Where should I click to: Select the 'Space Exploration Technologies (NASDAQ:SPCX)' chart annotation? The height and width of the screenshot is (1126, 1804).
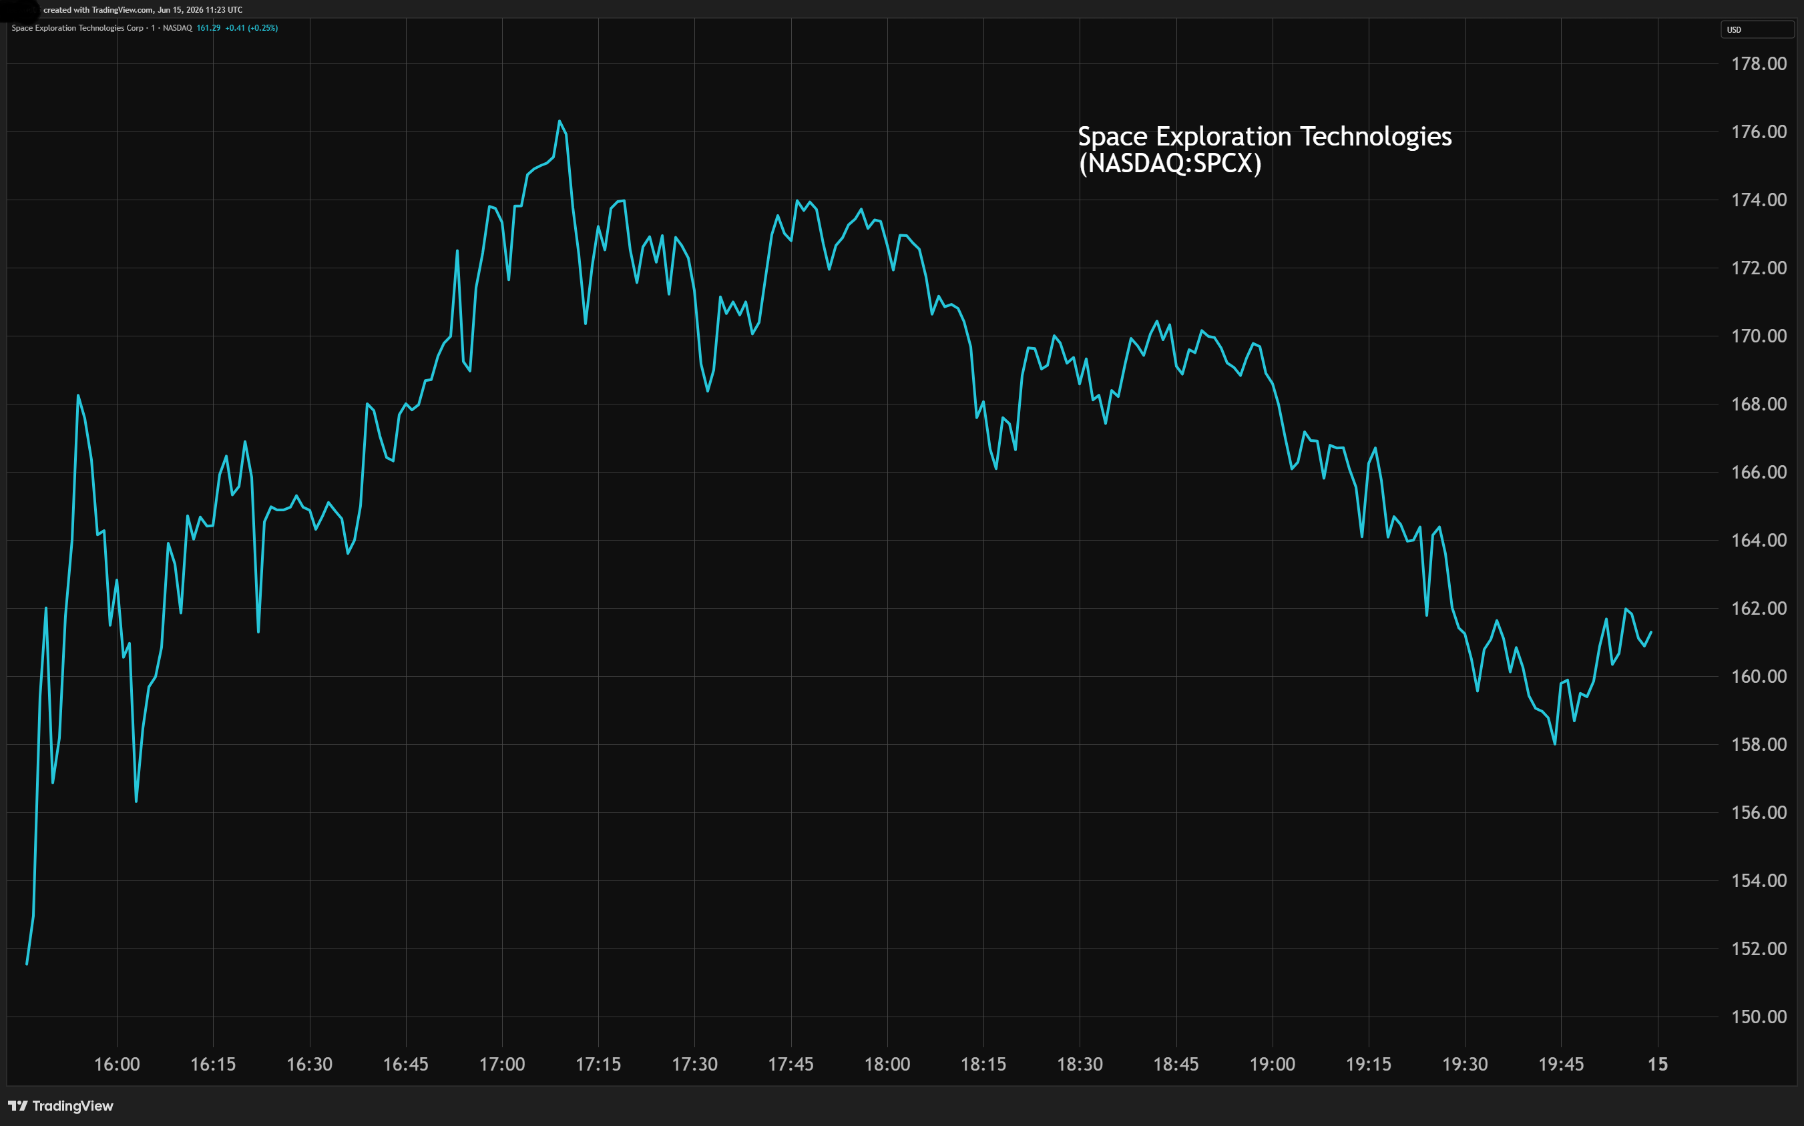1265,150
